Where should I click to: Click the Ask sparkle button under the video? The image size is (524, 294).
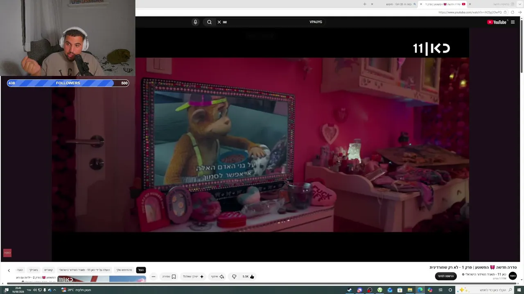[x=193, y=276]
